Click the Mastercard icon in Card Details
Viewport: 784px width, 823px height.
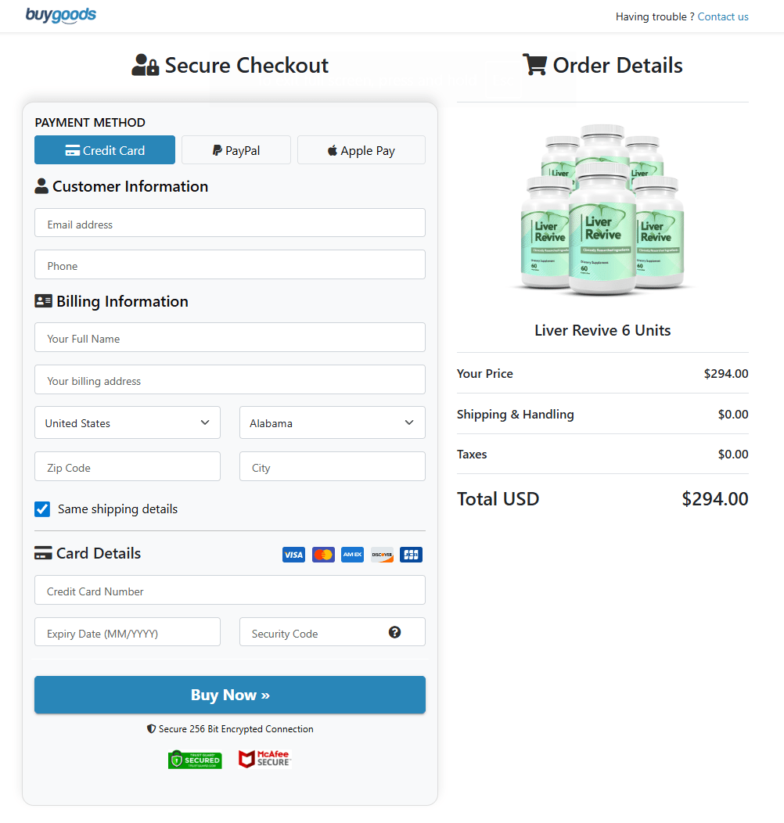coord(322,554)
